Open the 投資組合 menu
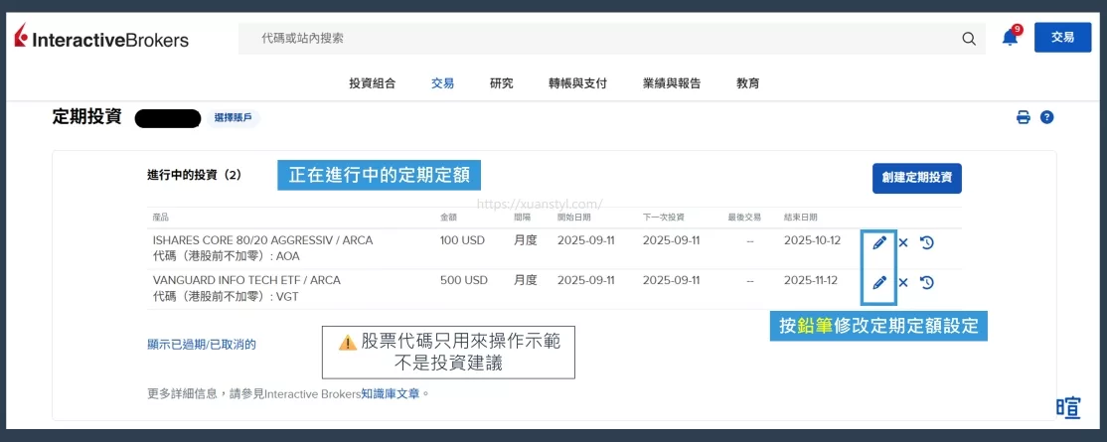Image resolution: width=1107 pixels, height=442 pixels. (x=372, y=83)
